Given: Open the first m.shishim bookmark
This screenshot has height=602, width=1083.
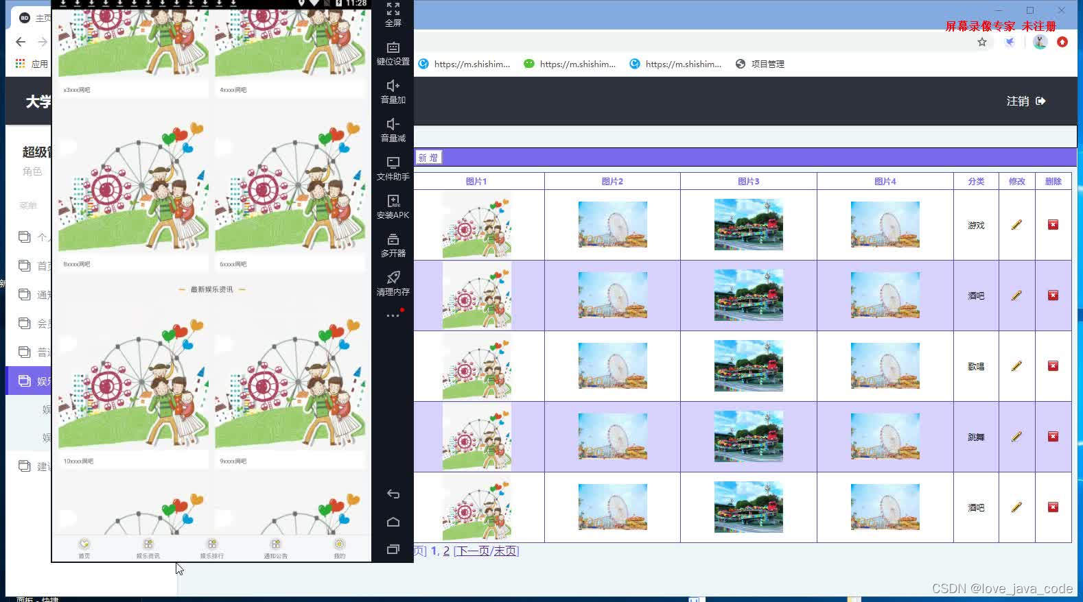Looking at the screenshot, I should [x=464, y=64].
